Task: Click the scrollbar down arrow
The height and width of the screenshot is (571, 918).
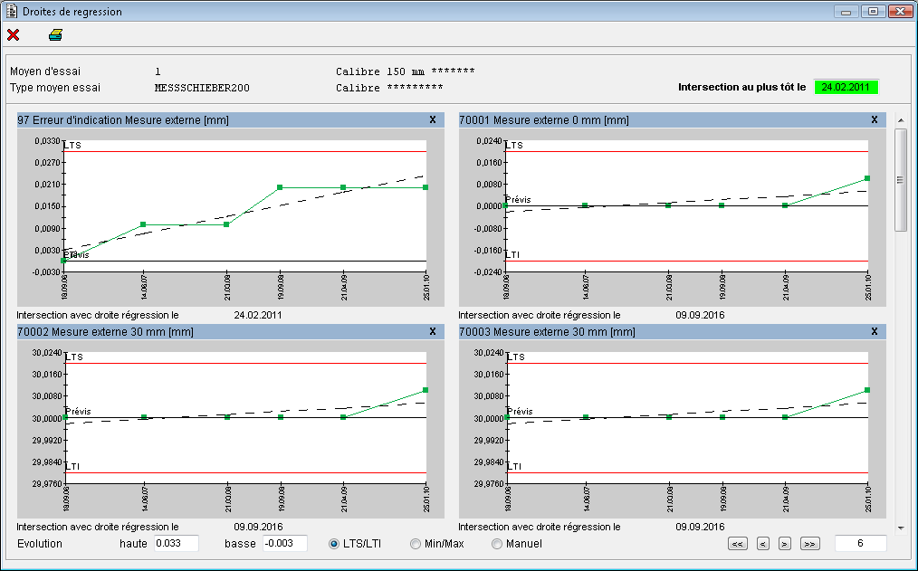Action: (x=900, y=527)
